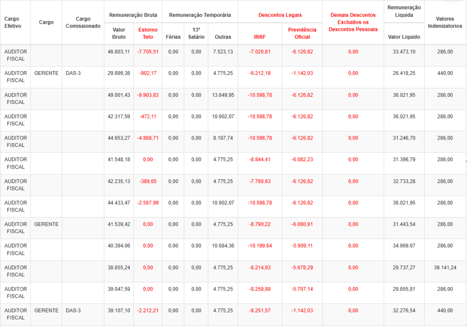Click the Outras value 13.649,95
Image resolution: width=467 pixels, height=327 pixels.
(223, 95)
